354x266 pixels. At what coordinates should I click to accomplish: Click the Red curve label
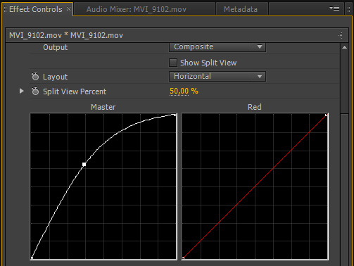click(x=255, y=107)
